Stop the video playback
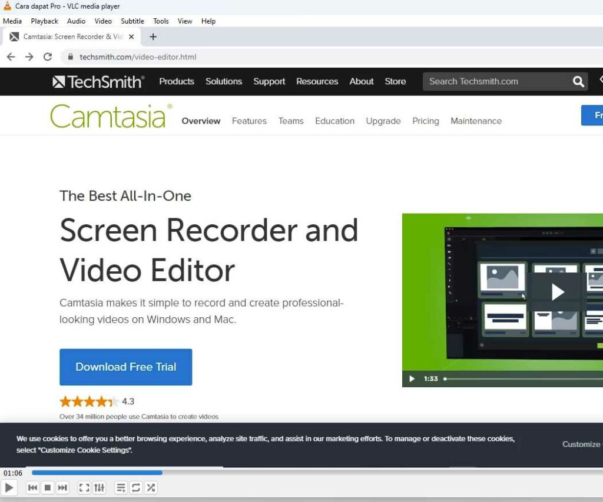Viewport: 603px width, 502px height. tap(47, 487)
